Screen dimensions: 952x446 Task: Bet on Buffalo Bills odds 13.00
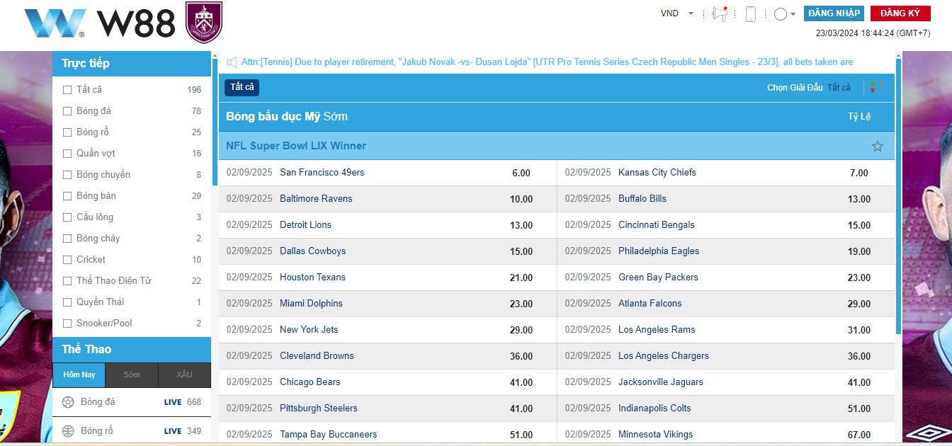859,199
